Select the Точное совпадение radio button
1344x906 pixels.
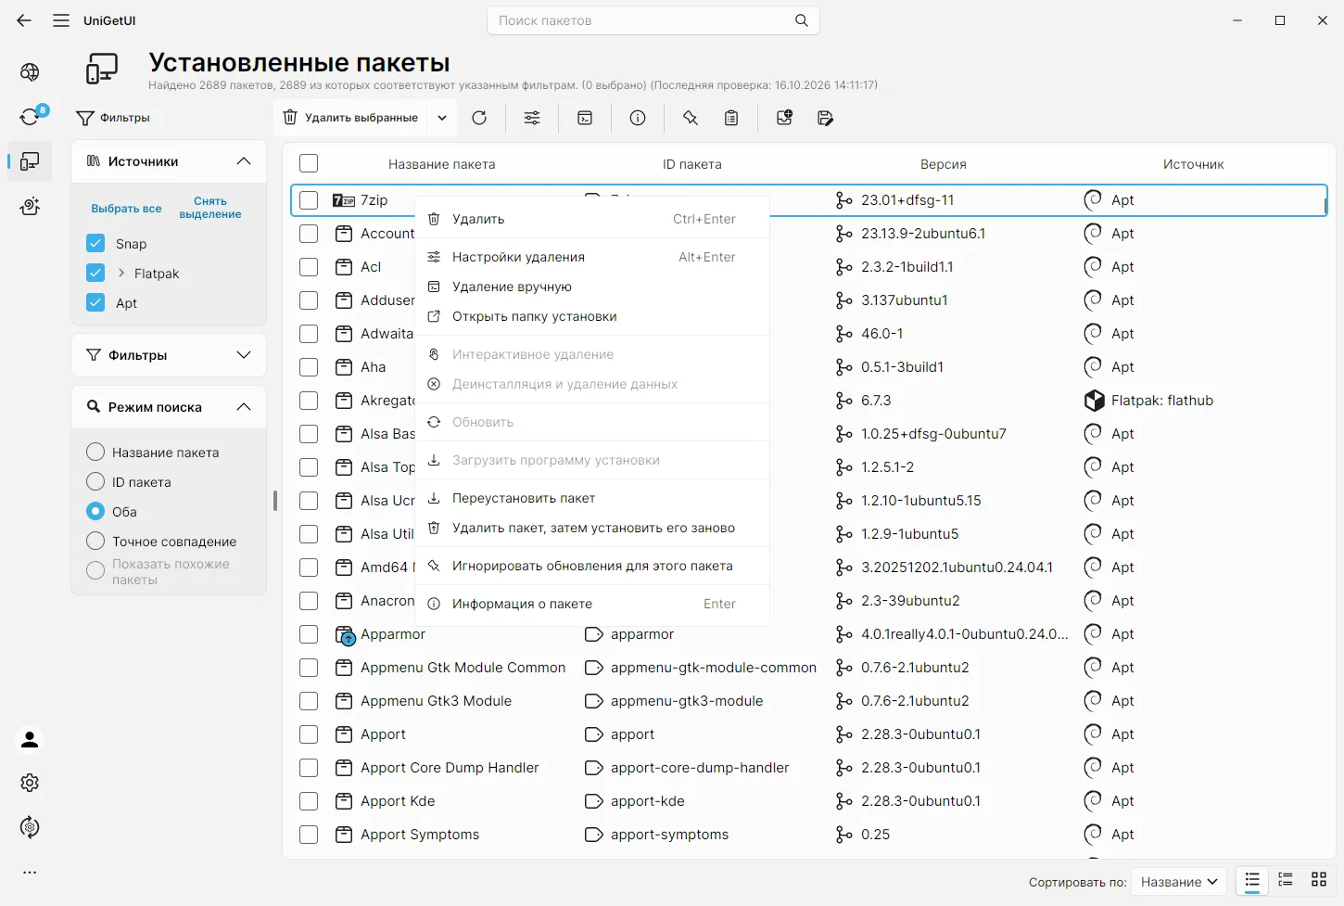pos(95,541)
